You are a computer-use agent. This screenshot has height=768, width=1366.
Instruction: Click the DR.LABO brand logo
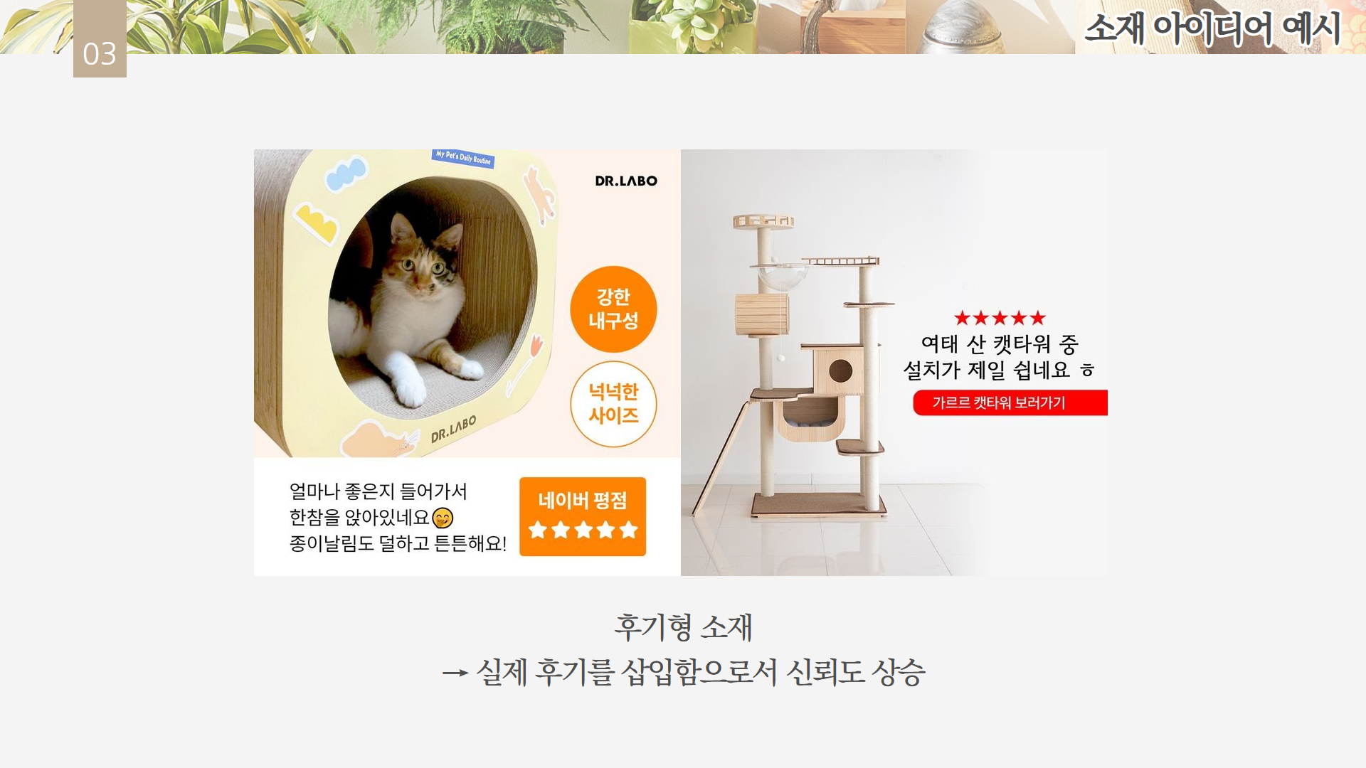pos(626,181)
